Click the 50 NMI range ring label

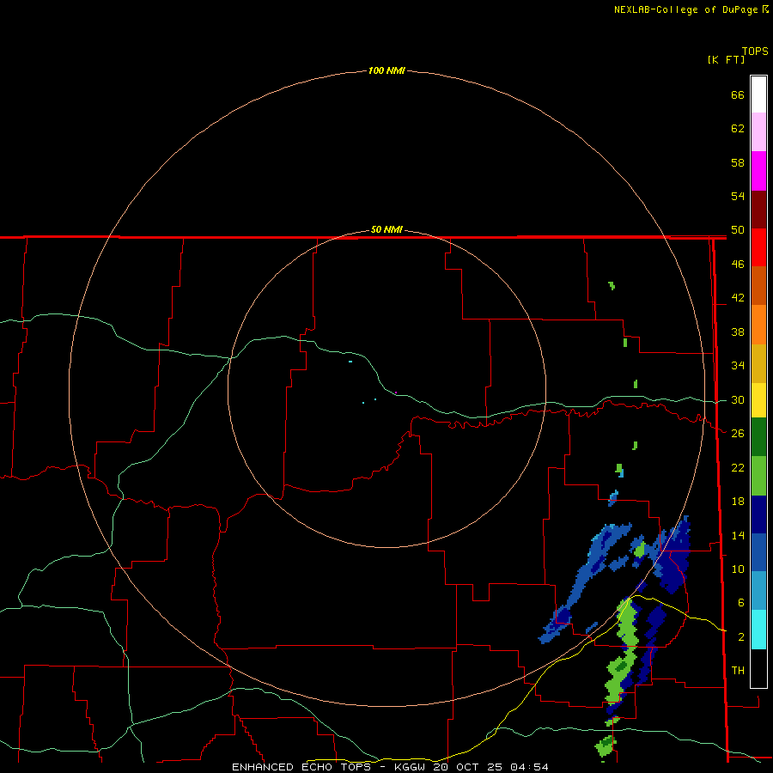click(386, 229)
